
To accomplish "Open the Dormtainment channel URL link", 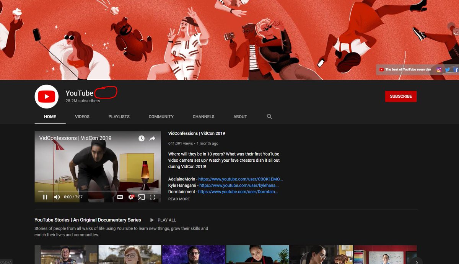I will 238,192.
